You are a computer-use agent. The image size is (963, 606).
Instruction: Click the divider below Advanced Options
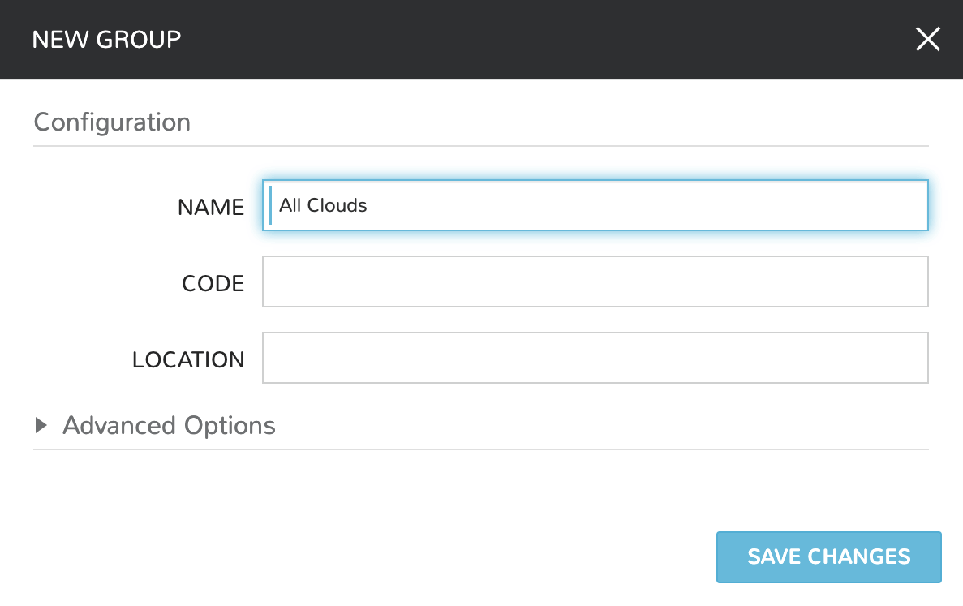(x=480, y=449)
